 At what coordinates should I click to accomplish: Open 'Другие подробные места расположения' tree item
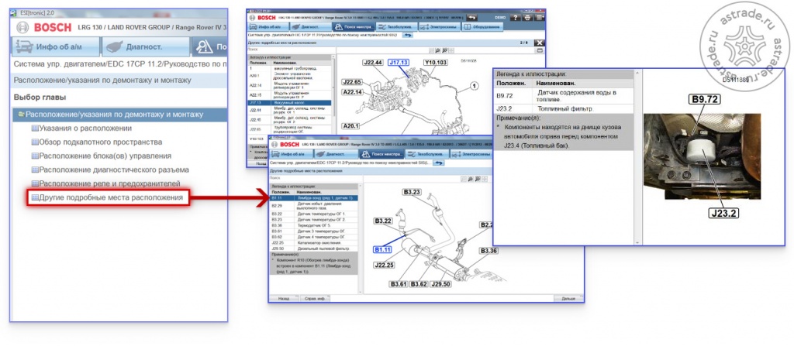[x=108, y=198]
